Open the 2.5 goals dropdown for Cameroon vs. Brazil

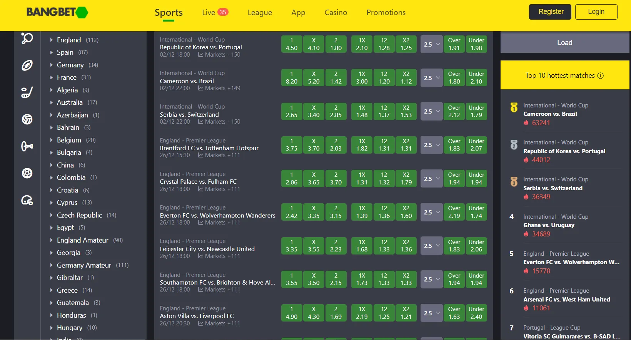(x=431, y=78)
